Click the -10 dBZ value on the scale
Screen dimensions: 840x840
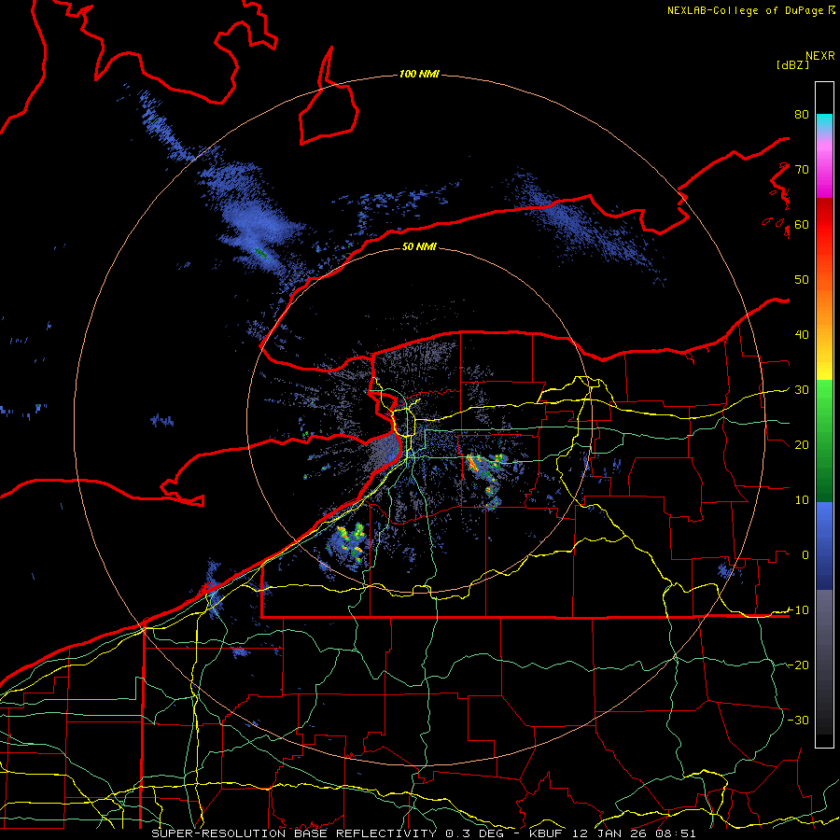pyautogui.click(x=798, y=610)
